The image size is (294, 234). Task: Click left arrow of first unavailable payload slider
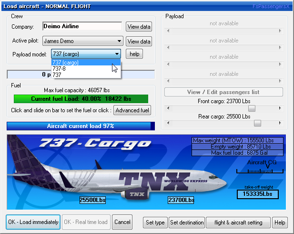[x=168, y=31]
